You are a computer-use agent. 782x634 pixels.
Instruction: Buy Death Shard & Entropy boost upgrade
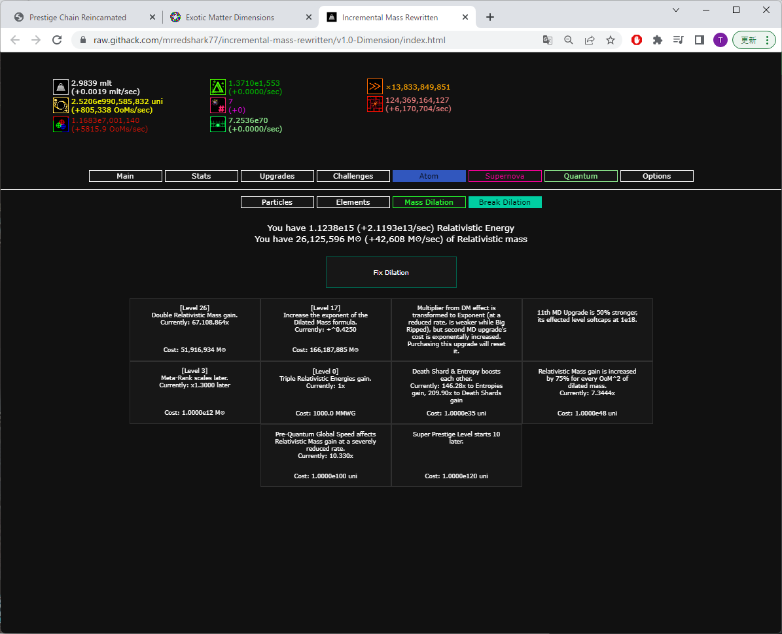point(456,393)
